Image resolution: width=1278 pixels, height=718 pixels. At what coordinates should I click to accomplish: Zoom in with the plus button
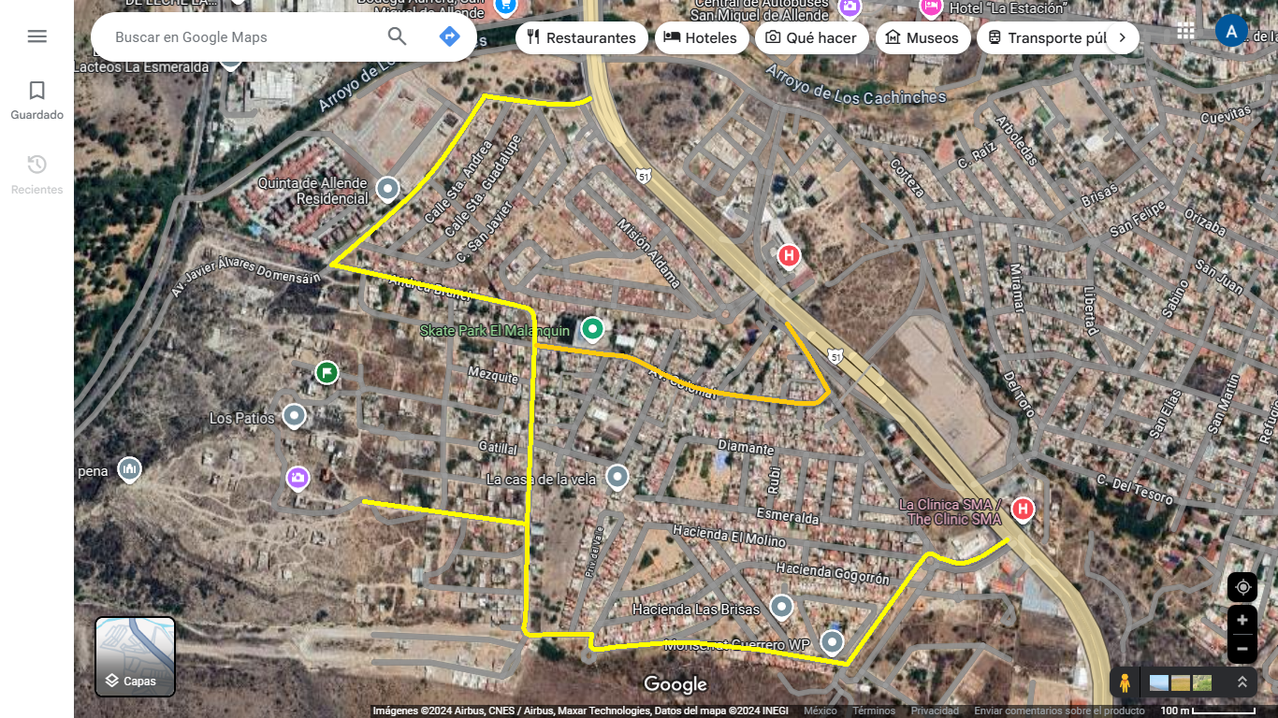click(x=1242, y=621)
